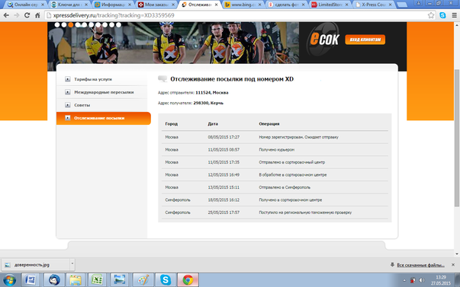The width and height of the screenshot is (460, 287).
Task: Go back using the browser back arrow
Action: [x=6, y=15]
